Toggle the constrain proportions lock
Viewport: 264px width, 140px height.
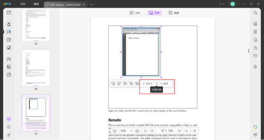[157, 83]
